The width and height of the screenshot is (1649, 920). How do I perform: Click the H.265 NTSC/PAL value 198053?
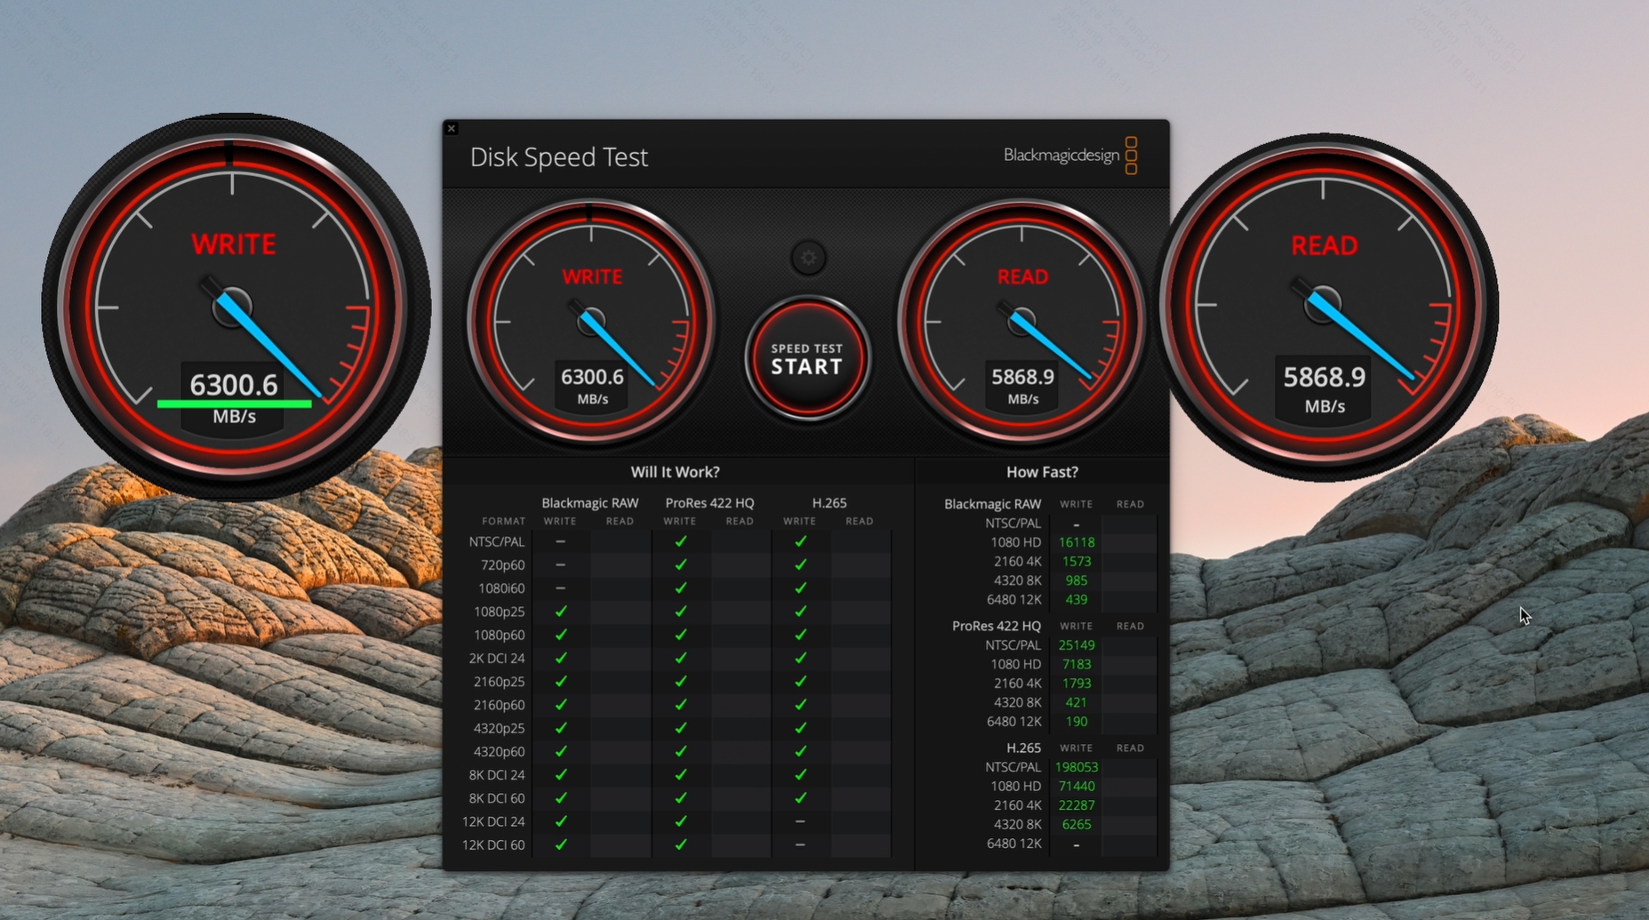point(1077,767)
